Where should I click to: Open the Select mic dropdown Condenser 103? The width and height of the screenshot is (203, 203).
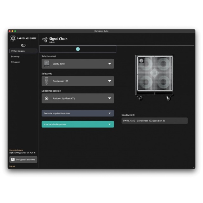78,81
